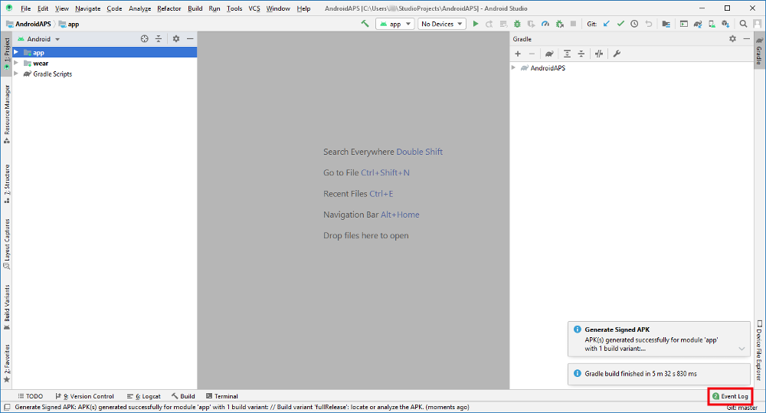This screenshot has width=766, height=413.
Task: Open the Analyze menu
Action: tap(139, 8)
